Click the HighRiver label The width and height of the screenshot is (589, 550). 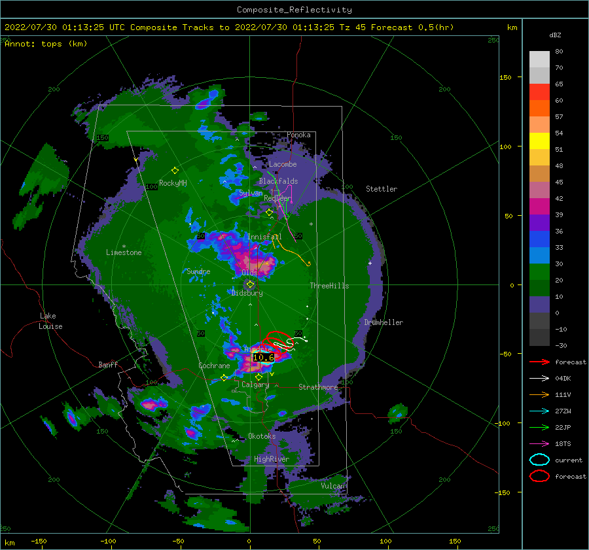click(x=271, y=459)
